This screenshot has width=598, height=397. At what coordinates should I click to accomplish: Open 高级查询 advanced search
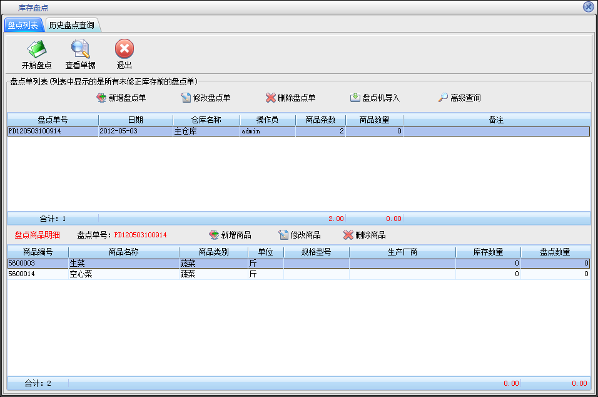click(459, 98)
